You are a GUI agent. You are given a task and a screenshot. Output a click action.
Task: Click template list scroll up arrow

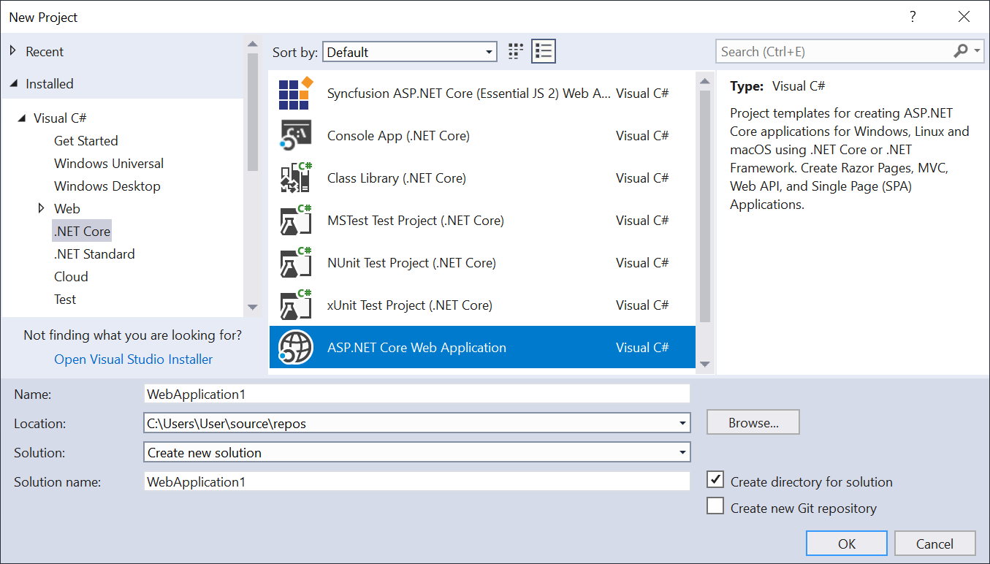(704, 82)
